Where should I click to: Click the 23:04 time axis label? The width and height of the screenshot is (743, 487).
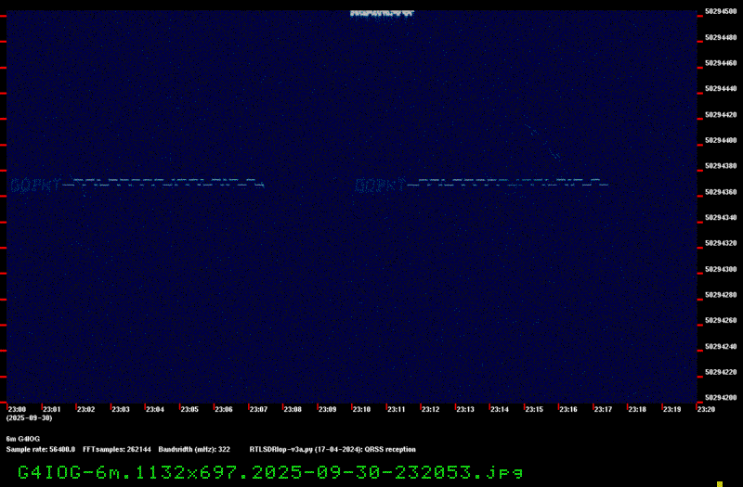pos(155,409)
